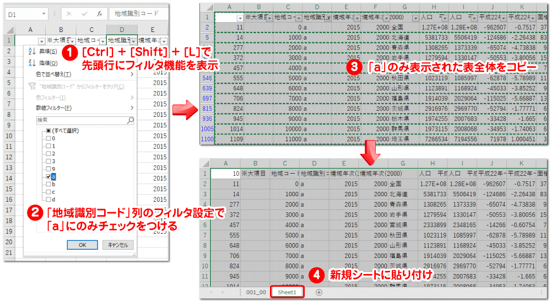Image resolution: width=551 pixels, height=301 pixels.
Task: Check the '1' filter checkbox
Action: coord(48,146)
